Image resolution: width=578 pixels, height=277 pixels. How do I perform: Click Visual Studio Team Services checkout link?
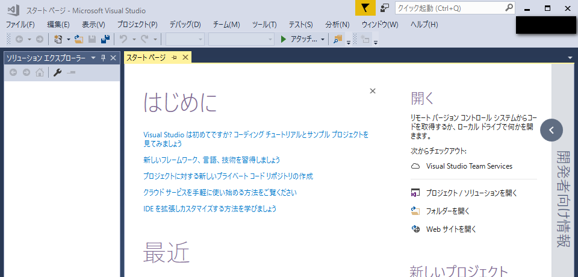469,166
